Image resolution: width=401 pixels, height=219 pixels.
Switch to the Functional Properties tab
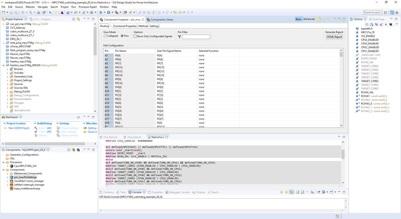(125, 26)
